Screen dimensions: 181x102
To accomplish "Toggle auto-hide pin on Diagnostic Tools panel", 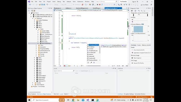I will click(148, 8).
